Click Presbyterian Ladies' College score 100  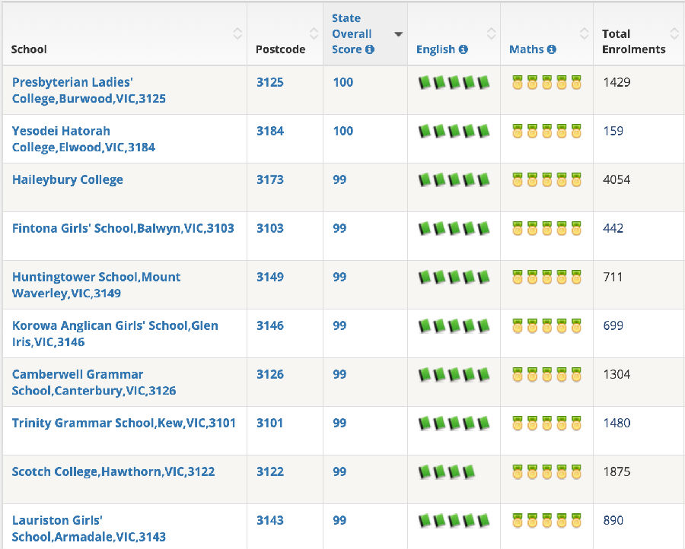point(343,82)
